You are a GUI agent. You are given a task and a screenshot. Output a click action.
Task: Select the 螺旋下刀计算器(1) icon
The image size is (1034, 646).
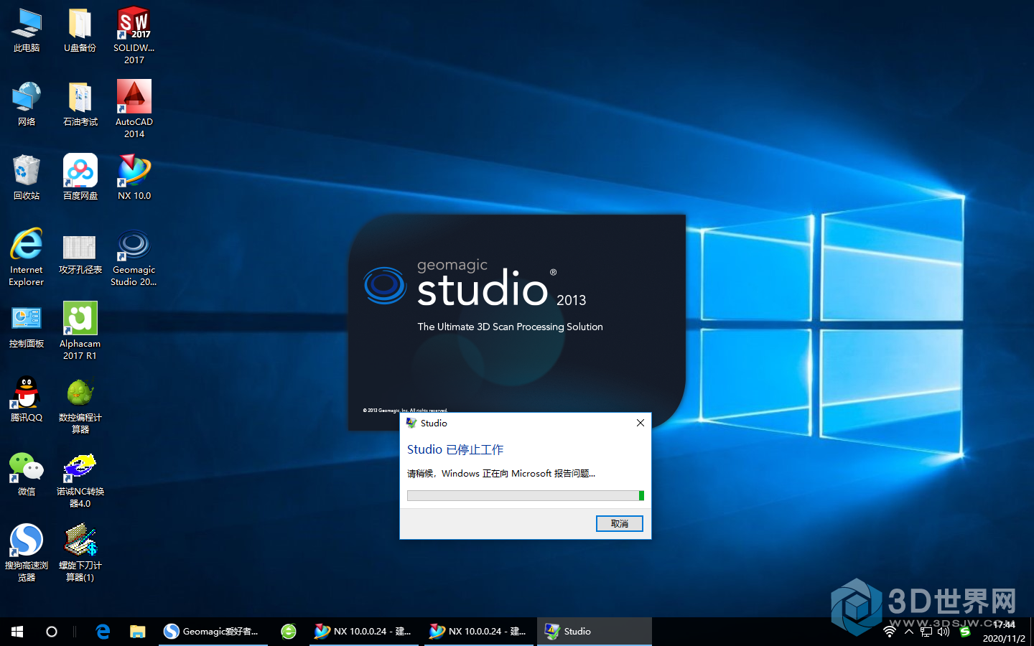pyautogui.click(x=80, y=553)
